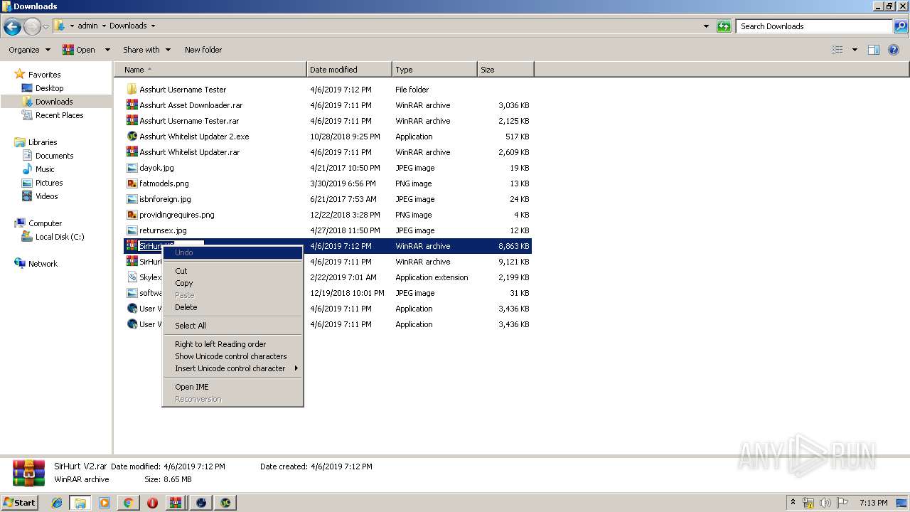The image size is (910, 512).
Task: Select Asshurt Whitelist Updater.rar file
Action: 189,152
